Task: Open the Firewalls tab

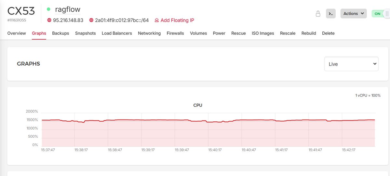Action: click(x=175, y=33)
